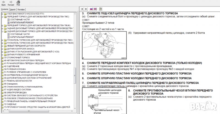Collapse the ПЕРЕДНИЙ ТОРМОЗ (TMC) tree node
220x114 pixels.
[2, 17]
